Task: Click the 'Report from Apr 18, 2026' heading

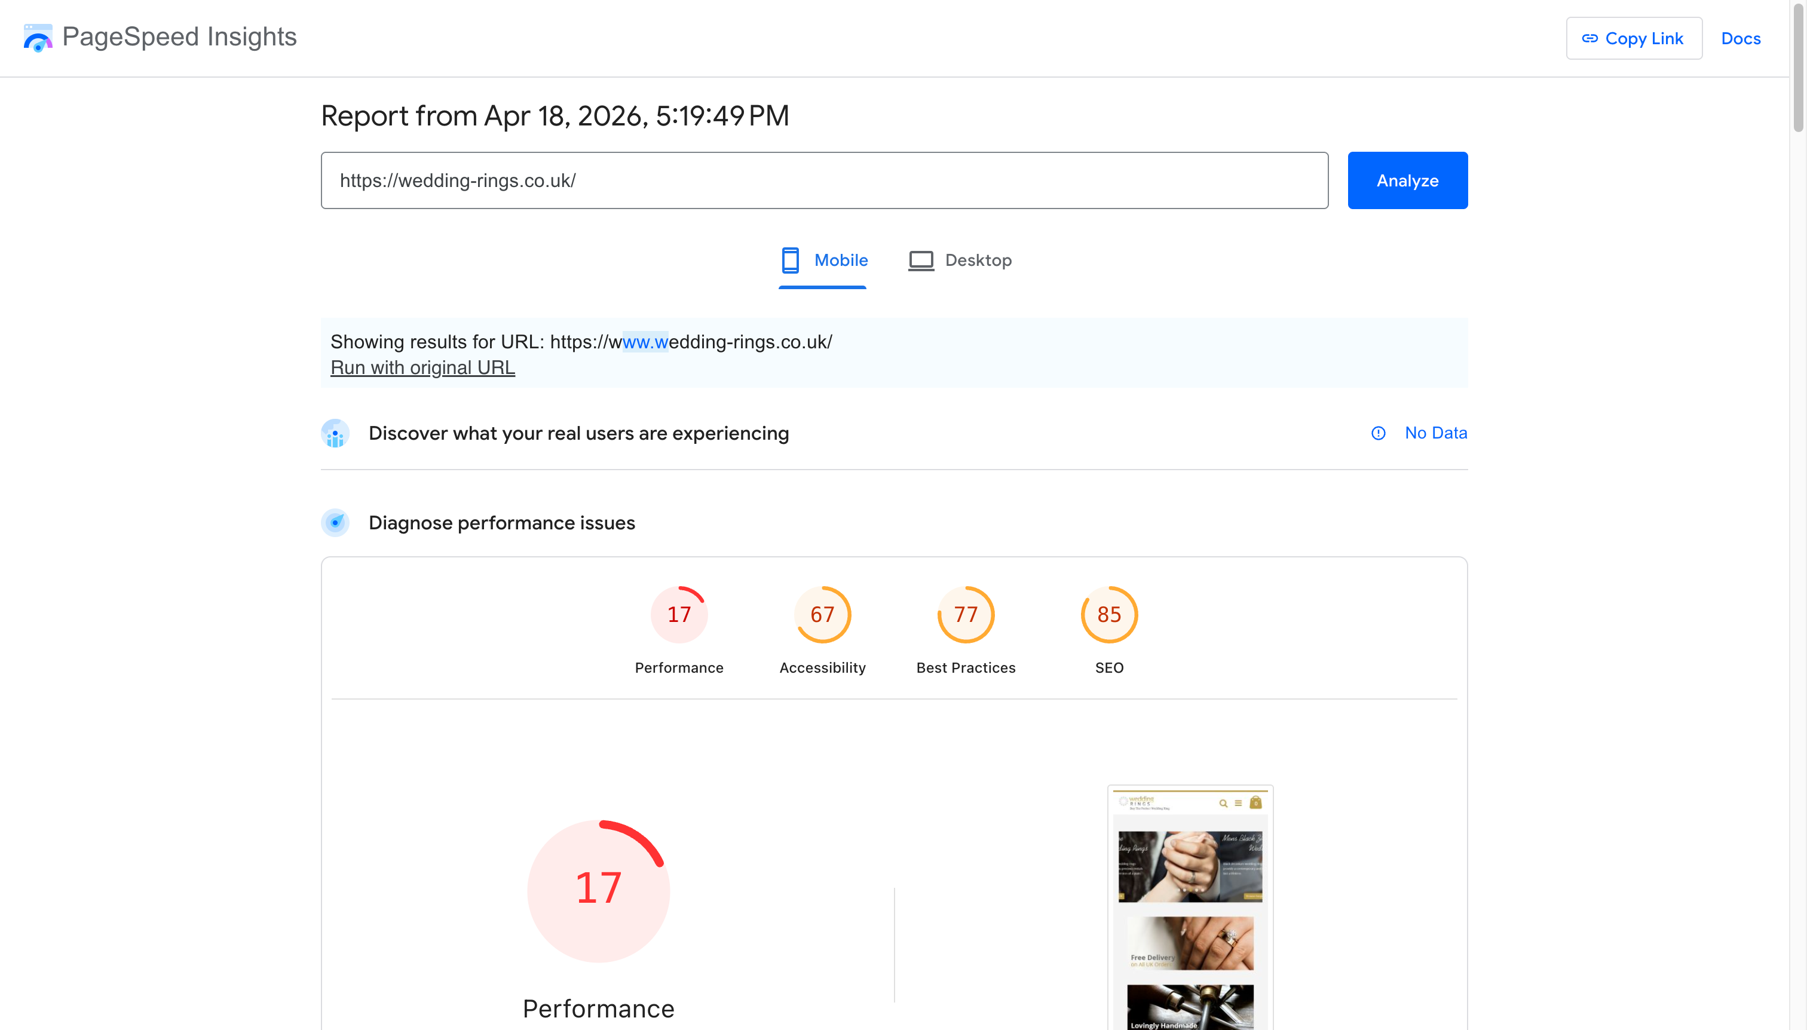Action: point(555,116)
